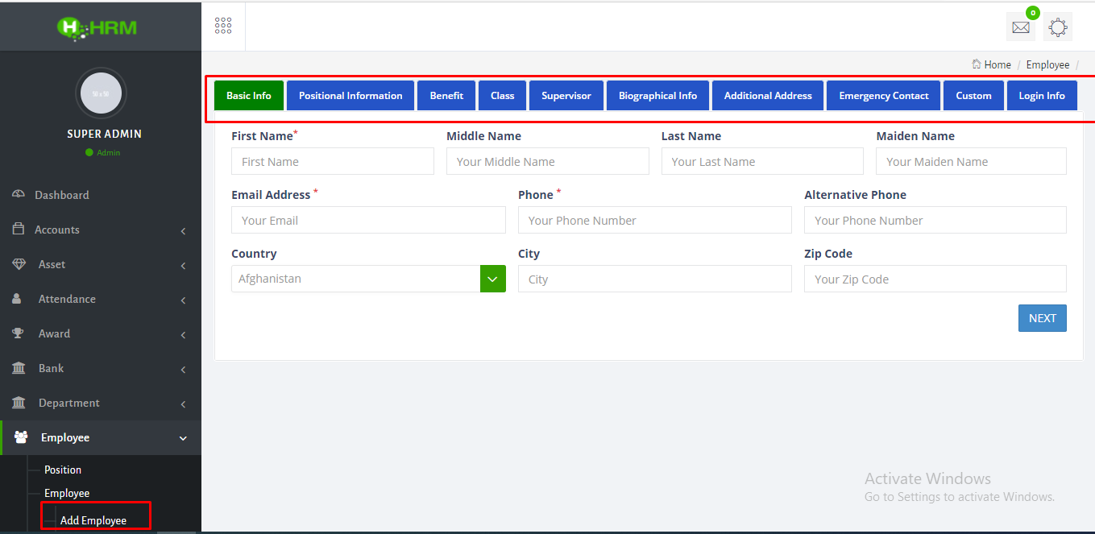1095x534 pixels.
Task: Click the Super Admin profile avatar
Action: tap(101, 93)
